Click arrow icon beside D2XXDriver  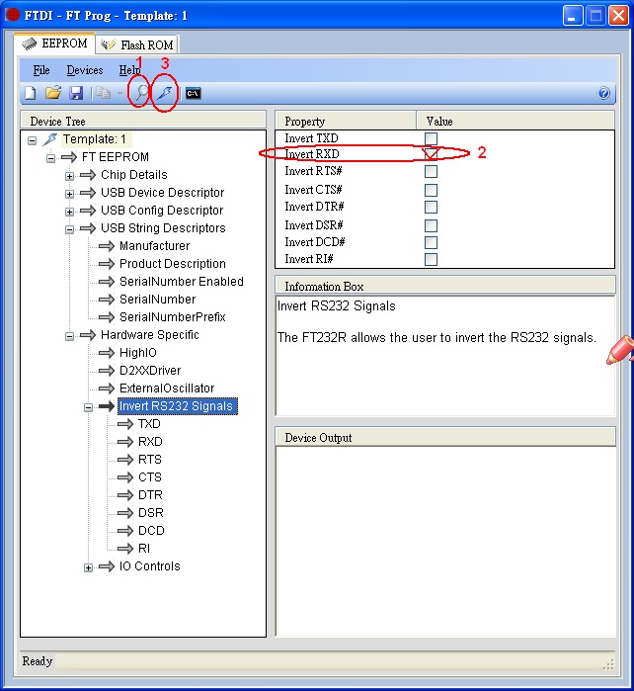click(x=107, y=371)
